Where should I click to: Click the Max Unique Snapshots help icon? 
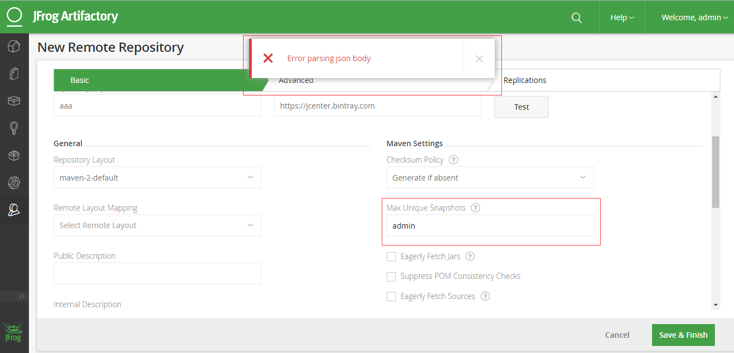pos(475,208)
